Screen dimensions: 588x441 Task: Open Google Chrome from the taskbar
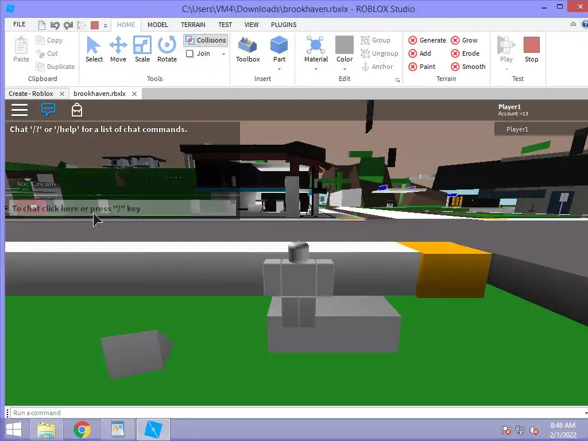point(82,430)
